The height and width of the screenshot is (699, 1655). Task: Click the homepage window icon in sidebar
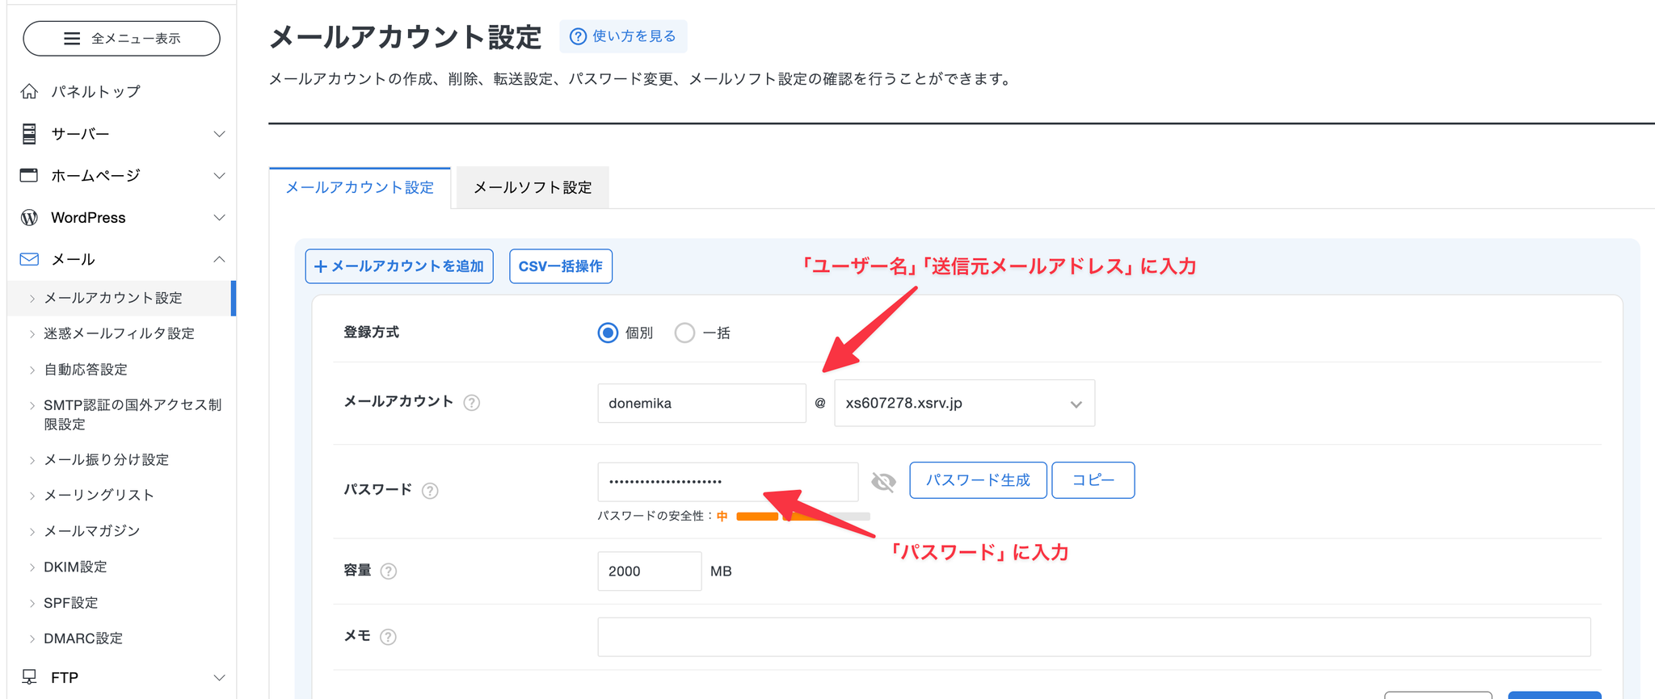click(x=29, y=175)
